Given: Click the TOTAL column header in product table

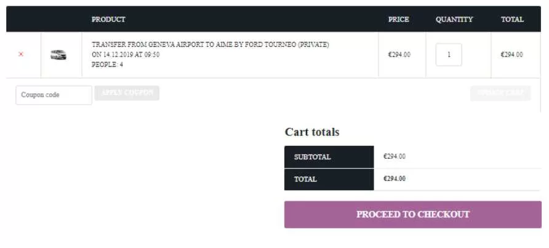Looking at the screenshot, I should pyautogui.click(x=512, y=19).
